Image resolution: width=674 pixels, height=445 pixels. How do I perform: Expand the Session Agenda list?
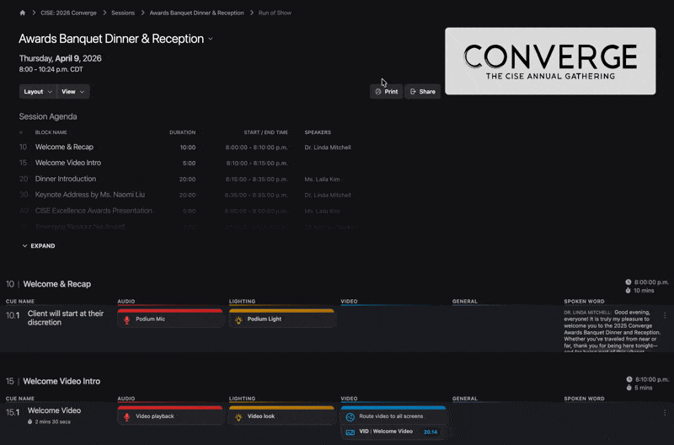tap(39, 246)
